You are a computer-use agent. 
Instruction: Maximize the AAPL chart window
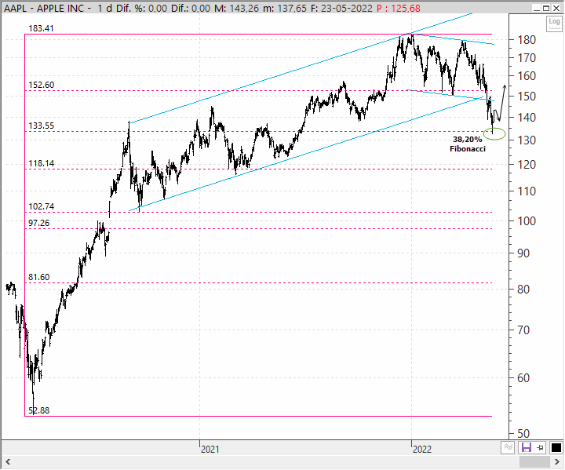[547, 9]
